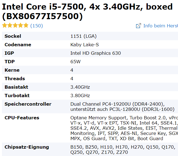Click the first gold rating star
178x156 pixels.
click(x=5, y=26)
